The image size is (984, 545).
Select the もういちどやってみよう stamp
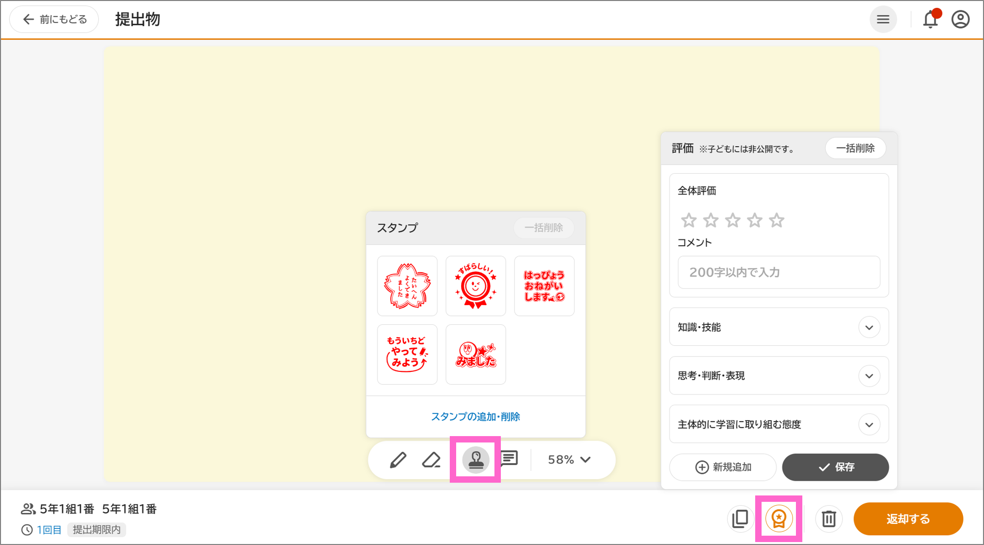407,354
